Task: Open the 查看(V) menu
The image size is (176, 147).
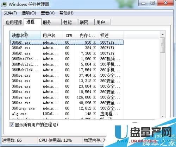Action: click(48, 13)
